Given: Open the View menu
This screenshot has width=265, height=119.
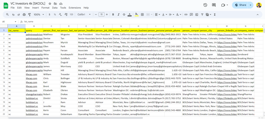Looking at the screenshot, I should (27, 8).
